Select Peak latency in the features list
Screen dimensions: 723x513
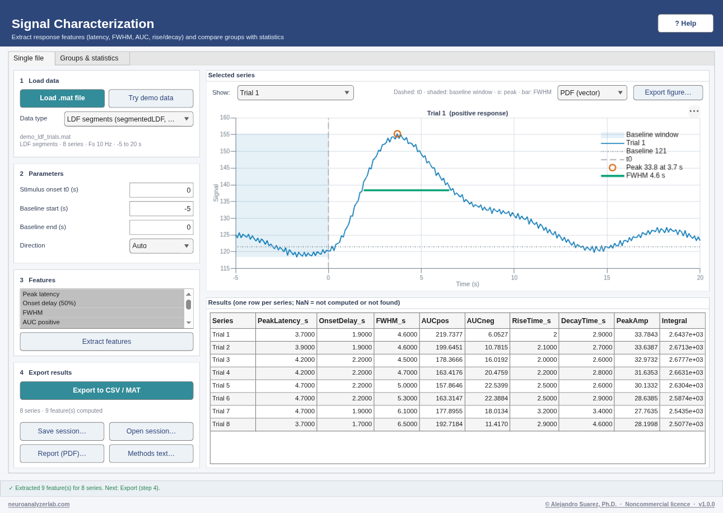point(102,294)
